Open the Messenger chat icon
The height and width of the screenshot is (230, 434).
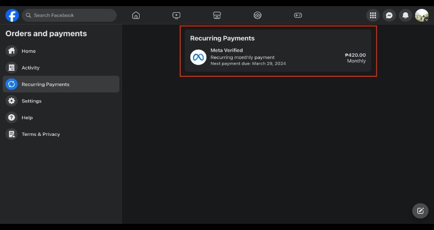coord(389,15)
